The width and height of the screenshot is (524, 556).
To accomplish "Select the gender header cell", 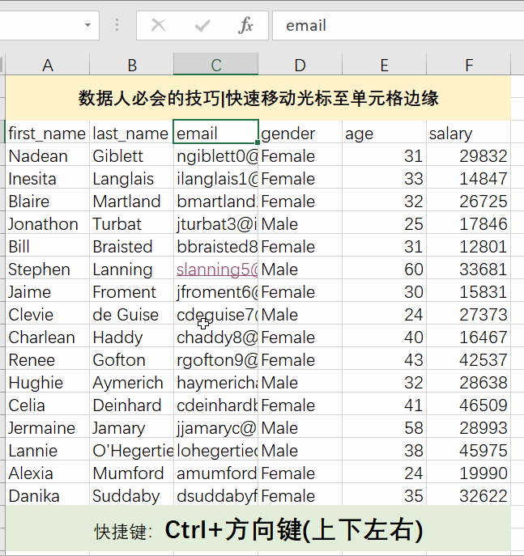I will pyautogui.click(x=300, y=132).
